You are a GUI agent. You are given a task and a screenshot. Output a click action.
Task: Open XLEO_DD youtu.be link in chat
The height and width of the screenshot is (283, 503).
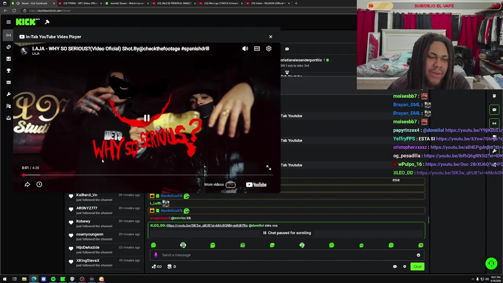[x=207, y=226]
